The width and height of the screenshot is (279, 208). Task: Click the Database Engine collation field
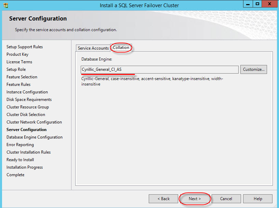[x=159, y=69]
